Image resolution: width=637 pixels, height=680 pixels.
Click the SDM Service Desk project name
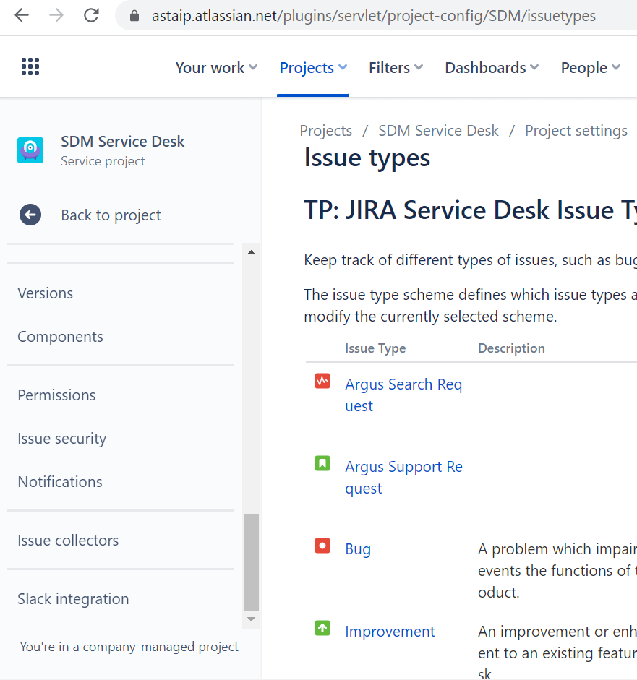tap(123, 142)
